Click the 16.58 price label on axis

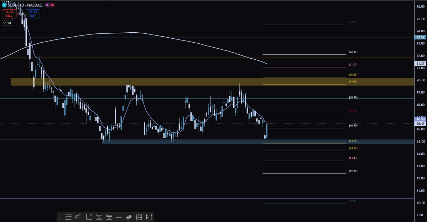(420, 119)
